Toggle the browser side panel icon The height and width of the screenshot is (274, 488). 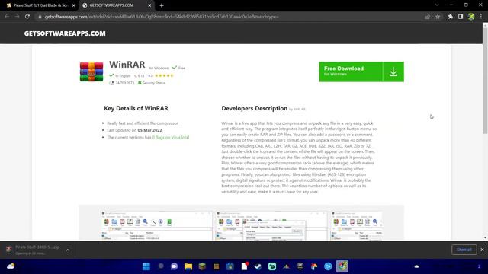461,17
